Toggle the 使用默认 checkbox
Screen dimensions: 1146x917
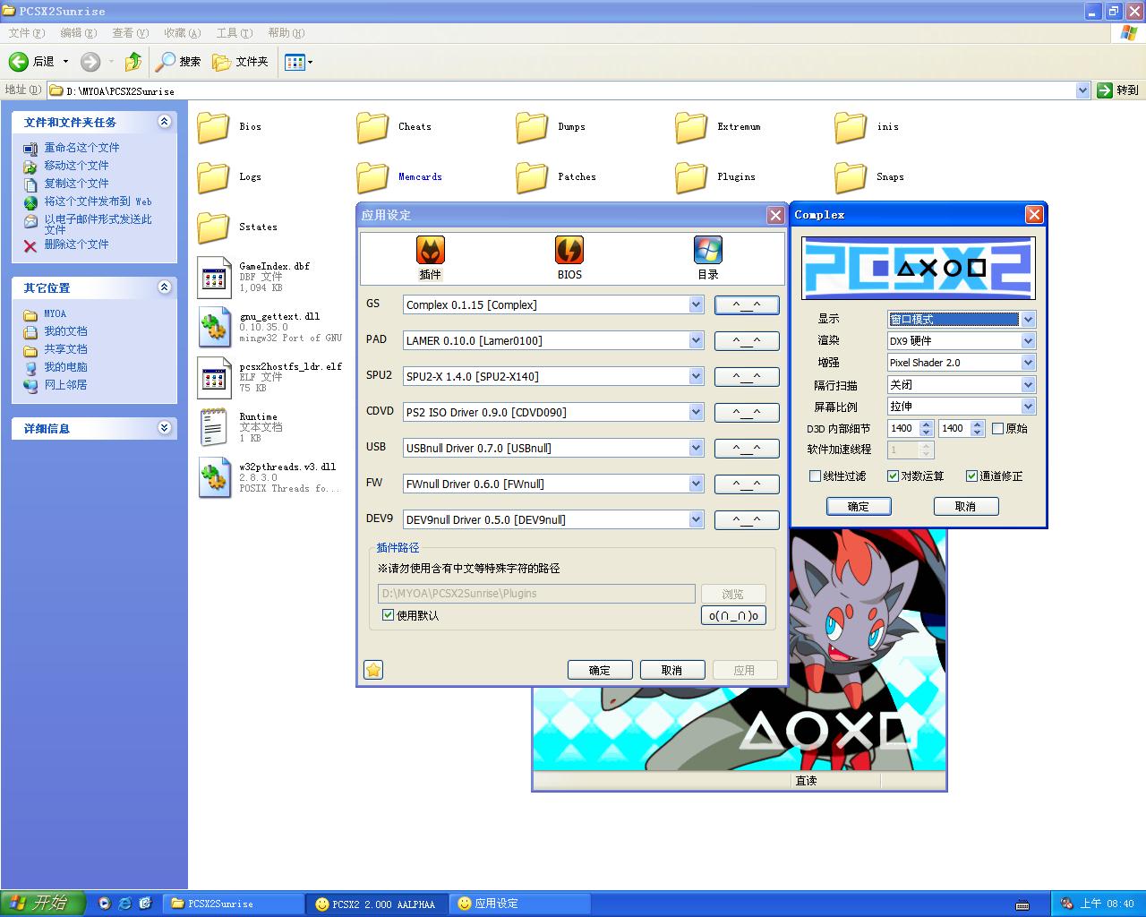[x=388, y=615]
